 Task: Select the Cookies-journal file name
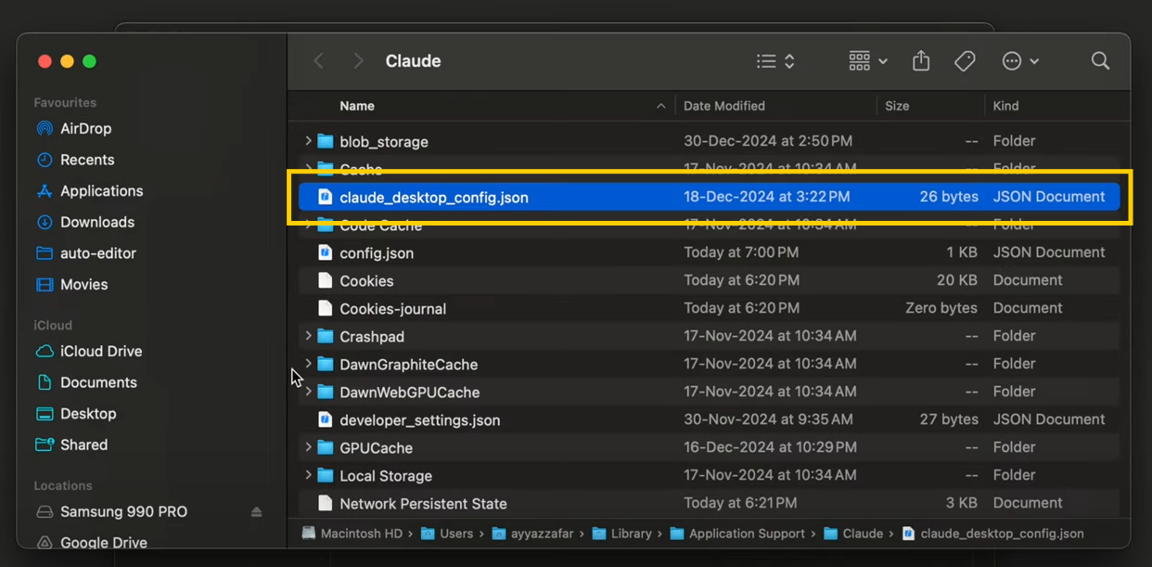click(x=393, y=308)
